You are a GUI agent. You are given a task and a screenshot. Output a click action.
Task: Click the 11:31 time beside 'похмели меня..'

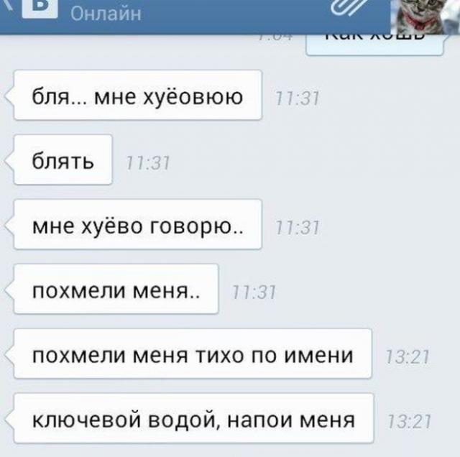(x=254, y=292)
